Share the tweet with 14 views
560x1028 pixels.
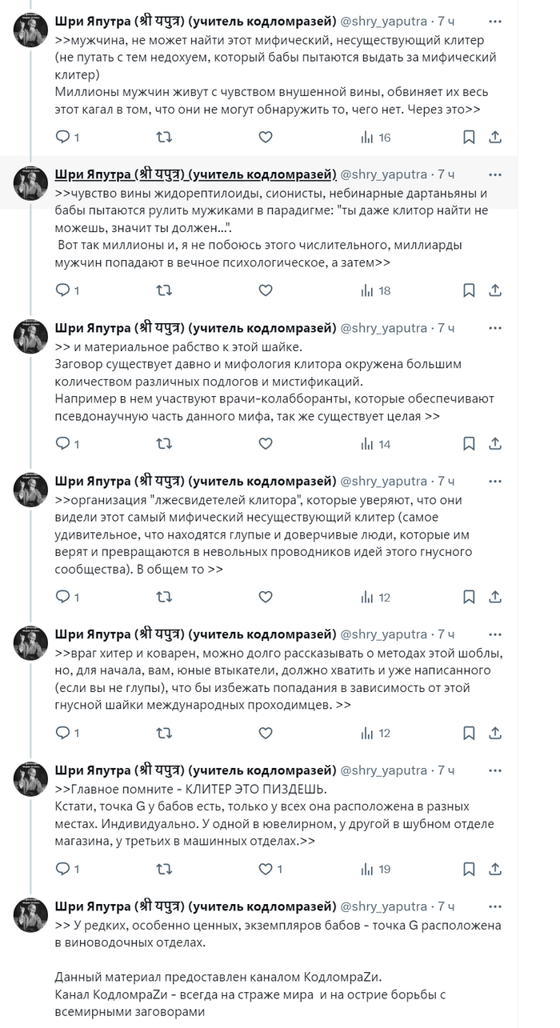pyautogui.click(x=495, y=444)
